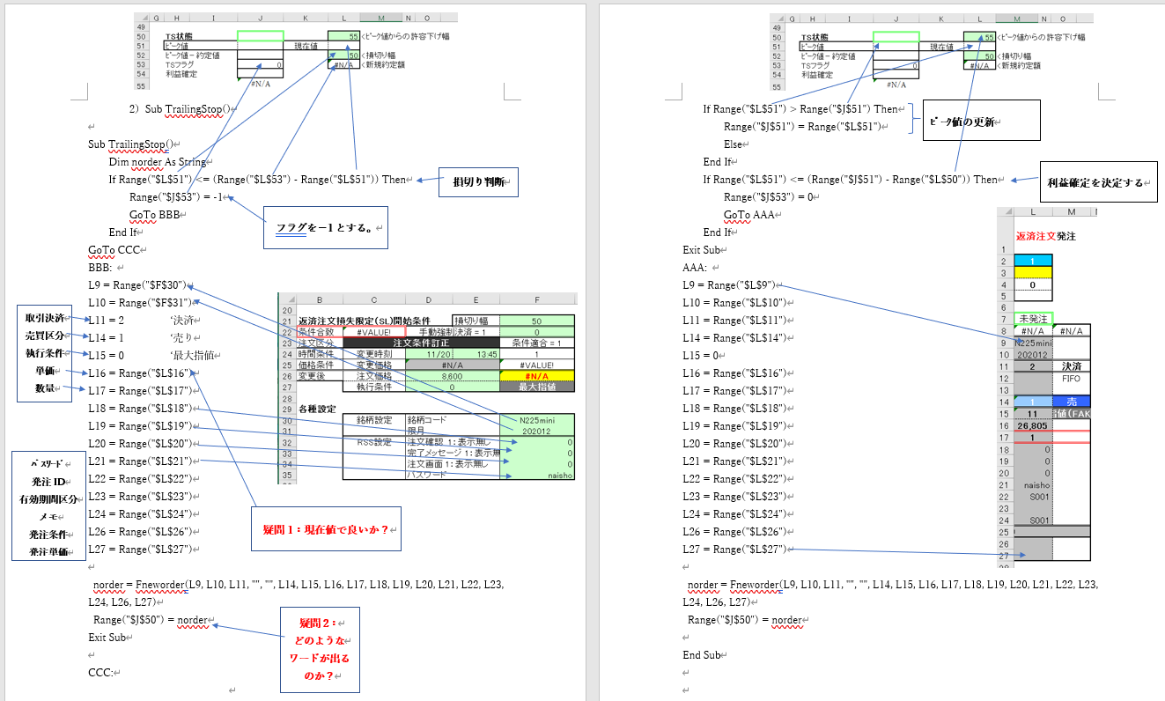Click the cyan cell containing 1
This screenshot has width=1165, height=701.
(x=1033, y=261)
